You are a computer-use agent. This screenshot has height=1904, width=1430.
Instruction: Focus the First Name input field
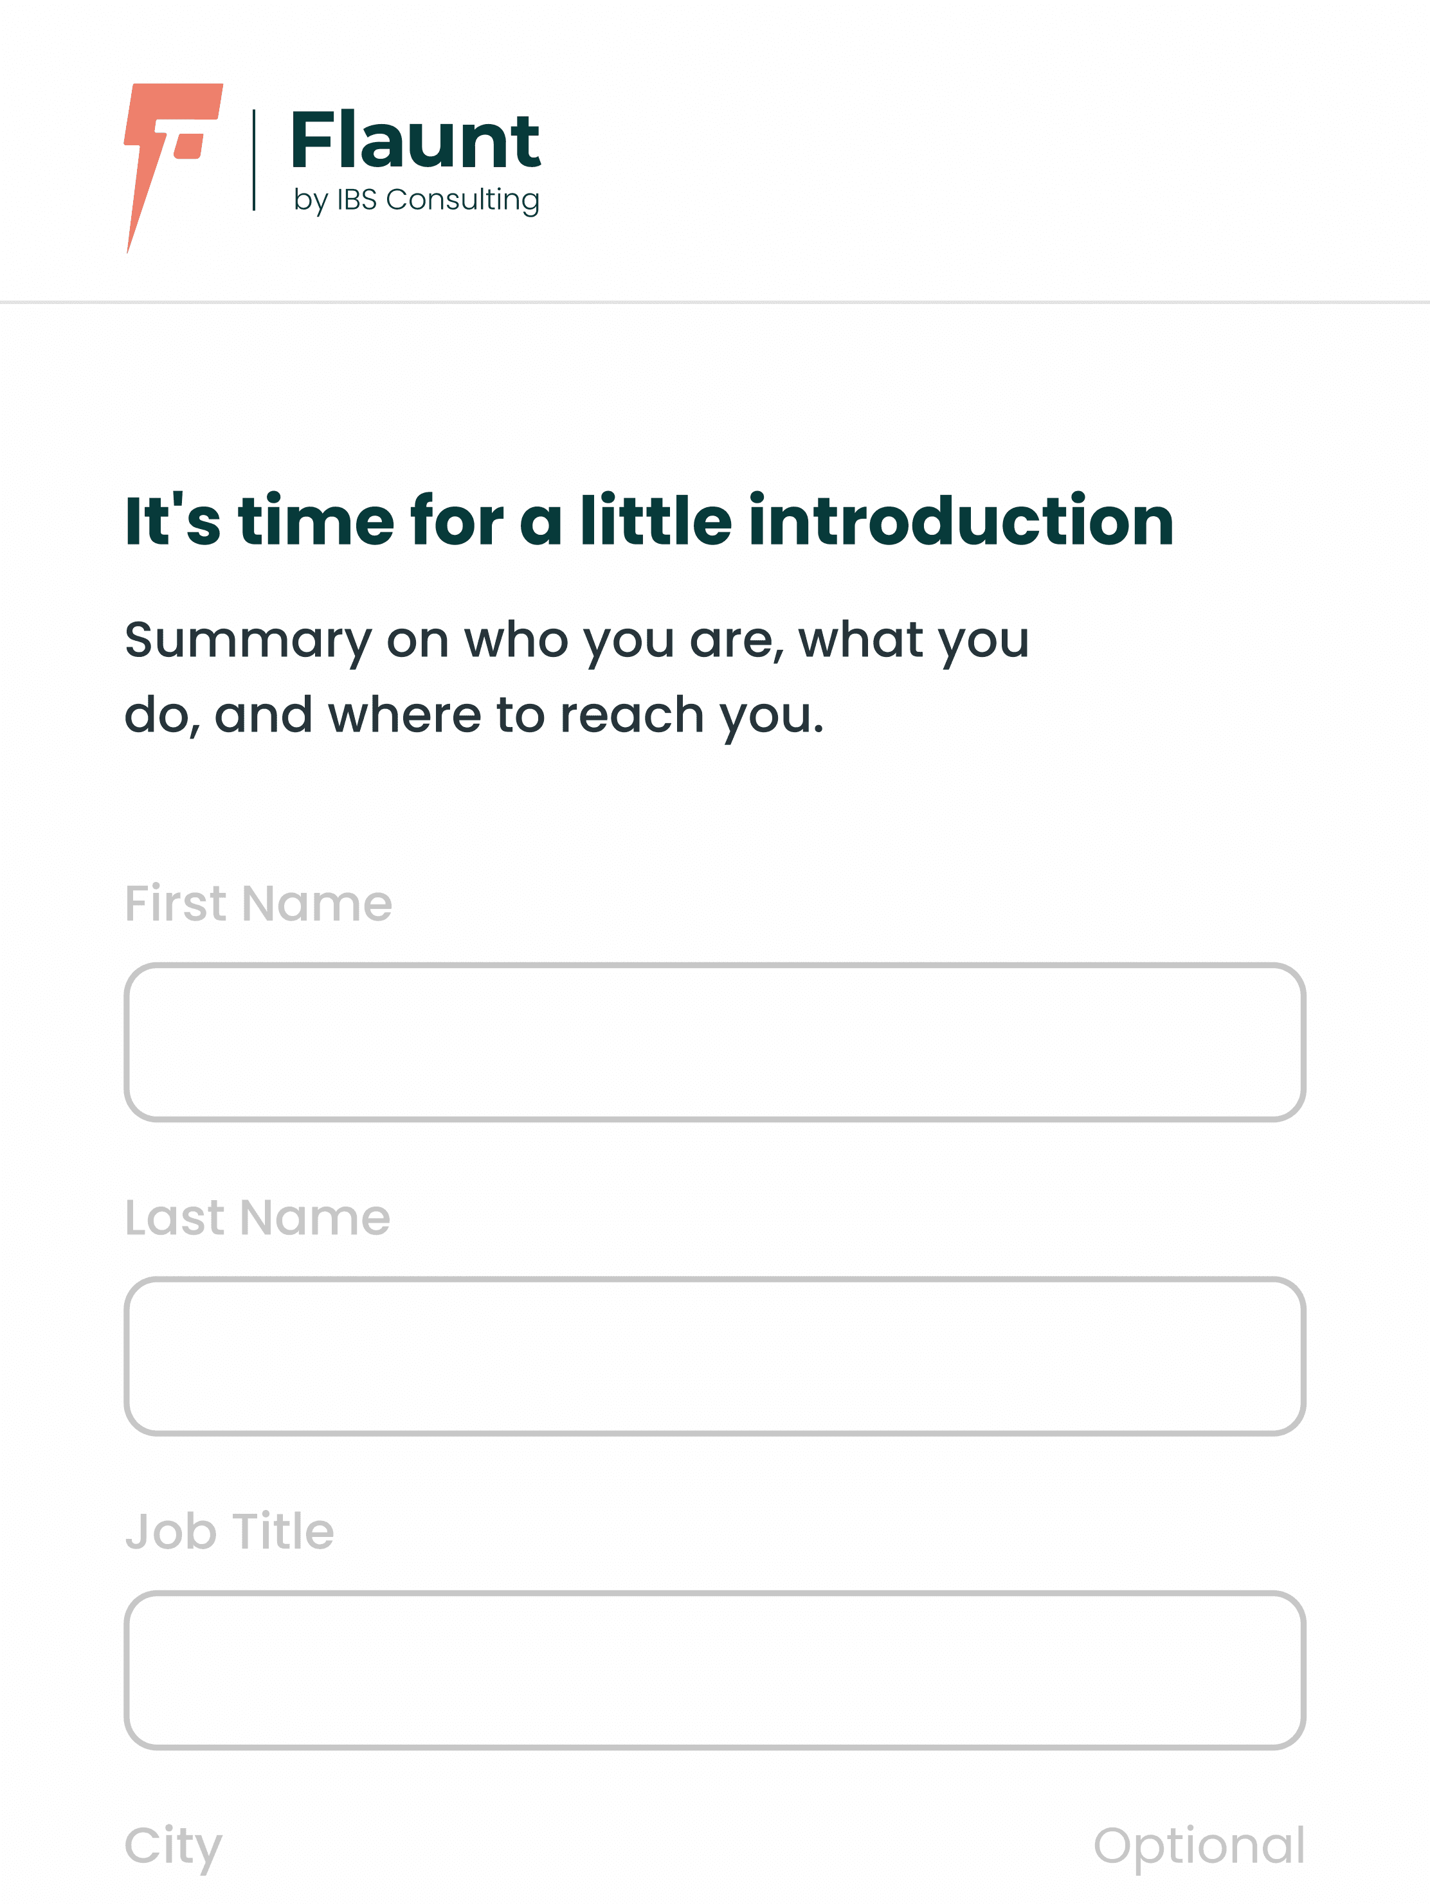(x=714, y=1041)
